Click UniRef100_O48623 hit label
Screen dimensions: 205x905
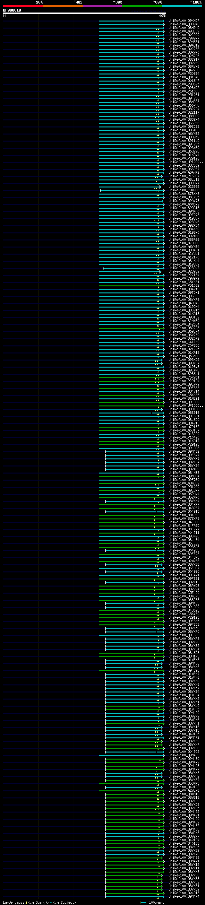pyautogui.click(x=184, y=610)
